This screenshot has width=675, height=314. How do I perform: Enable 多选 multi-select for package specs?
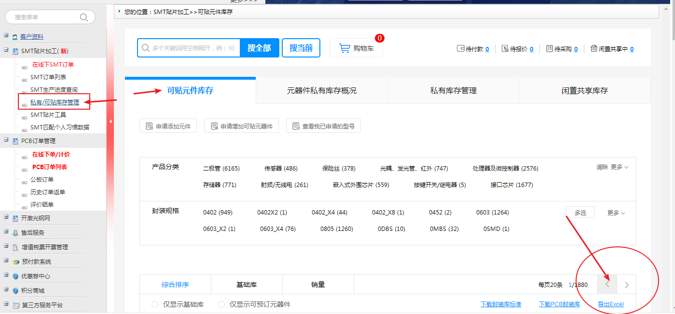click(580, 213)
